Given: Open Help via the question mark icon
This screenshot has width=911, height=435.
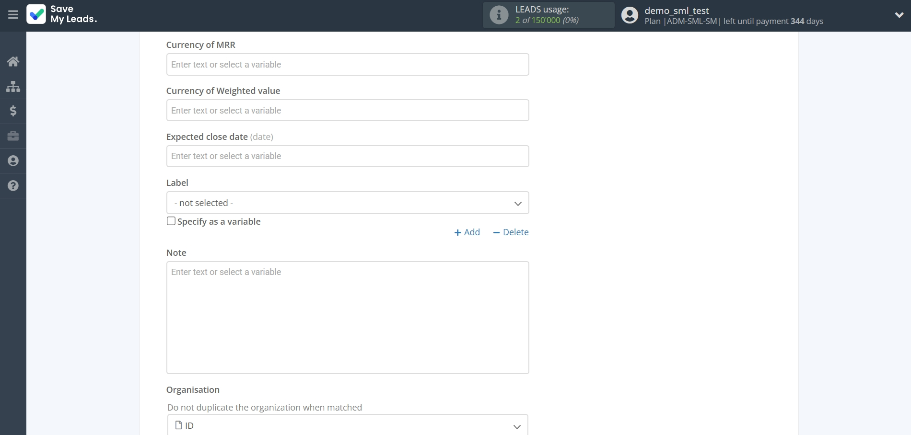Looking at the screenshot, I should coord(13,186).
